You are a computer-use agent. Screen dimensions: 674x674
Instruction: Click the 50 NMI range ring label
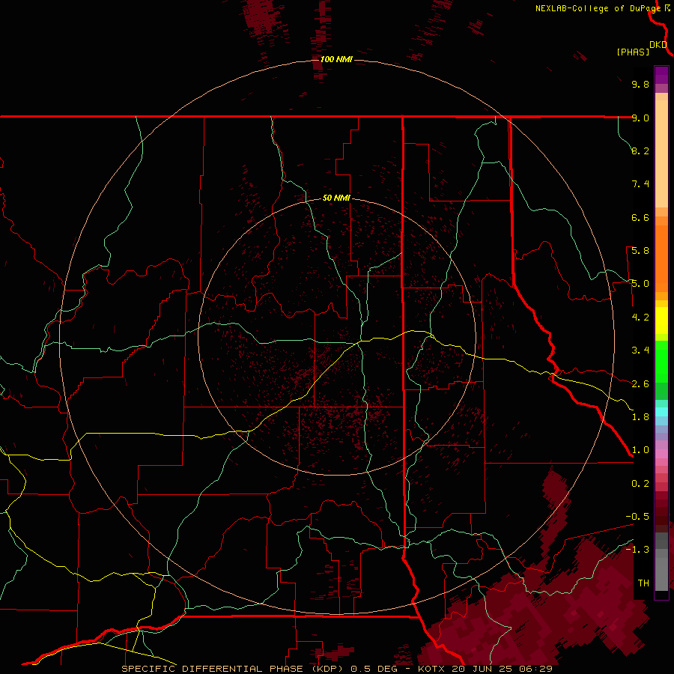point(336,198)
